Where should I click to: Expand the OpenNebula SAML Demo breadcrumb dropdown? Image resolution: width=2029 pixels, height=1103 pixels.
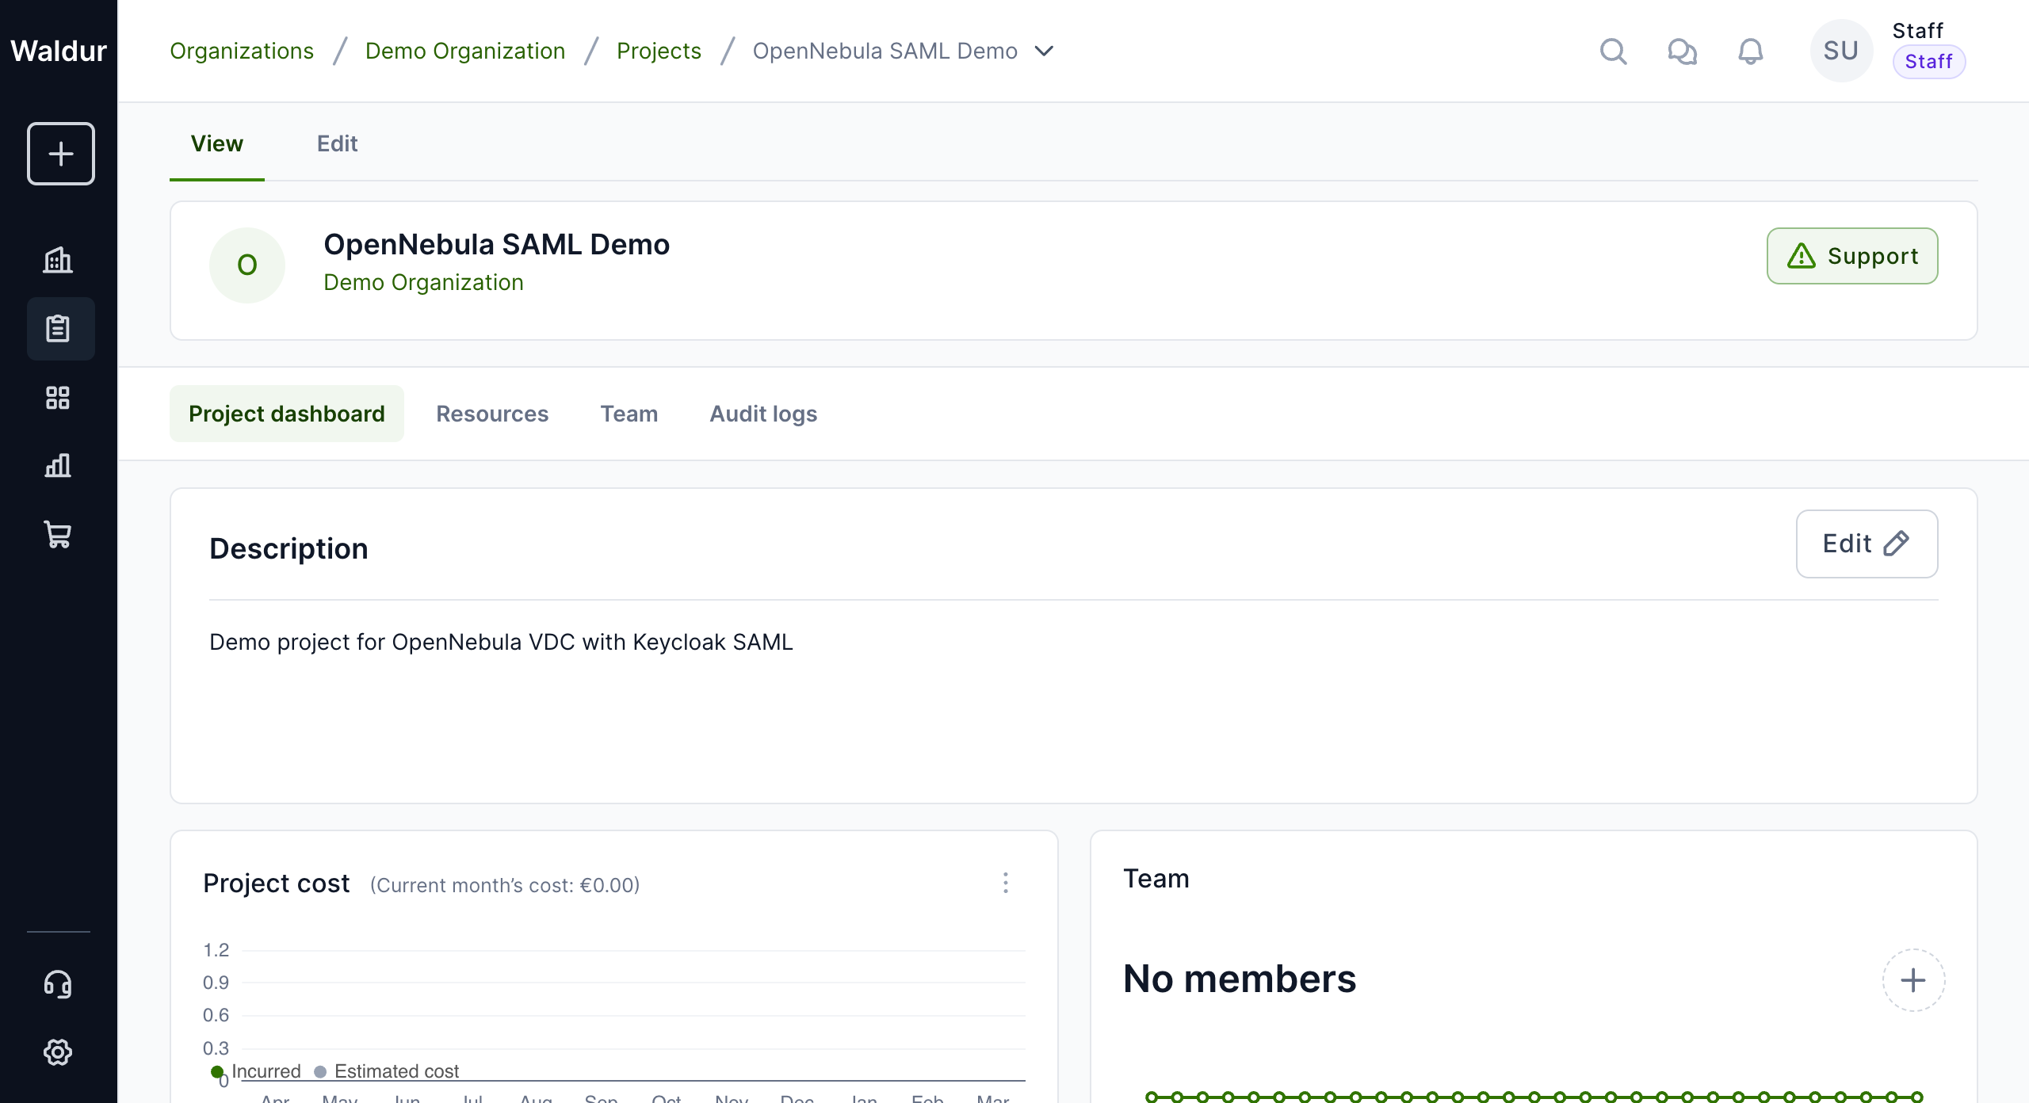(1045, 52)
